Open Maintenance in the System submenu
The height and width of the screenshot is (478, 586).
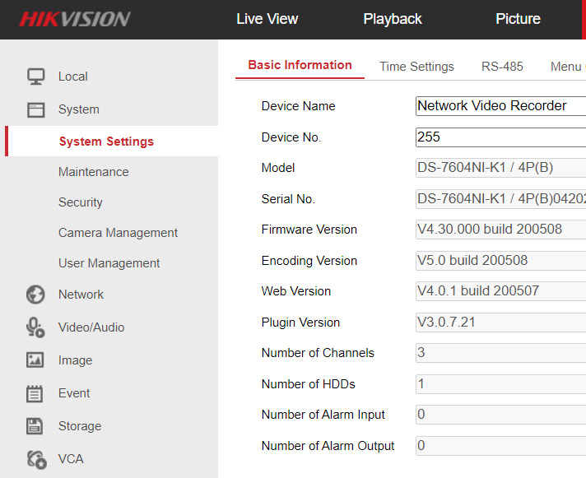pyautogui.click(x=93, y=172)
